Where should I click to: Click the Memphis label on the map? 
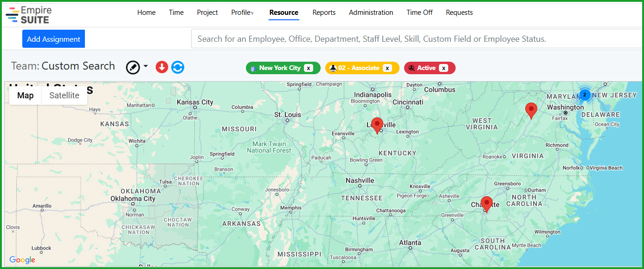coord(291,208)
